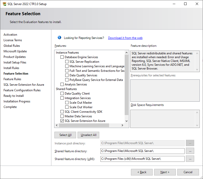
Task: Toggle the SQL Client Connectivity SDK checkbox
Action: tap(62, 112)
